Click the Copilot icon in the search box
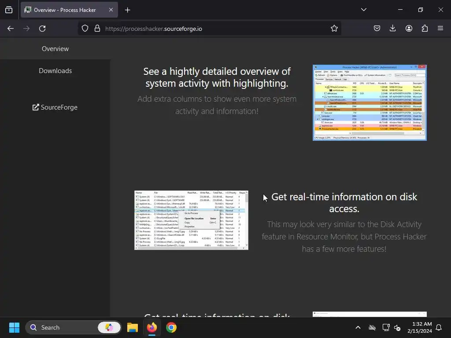The width and height of the screenshot is (451, 338). click(109, 327)
